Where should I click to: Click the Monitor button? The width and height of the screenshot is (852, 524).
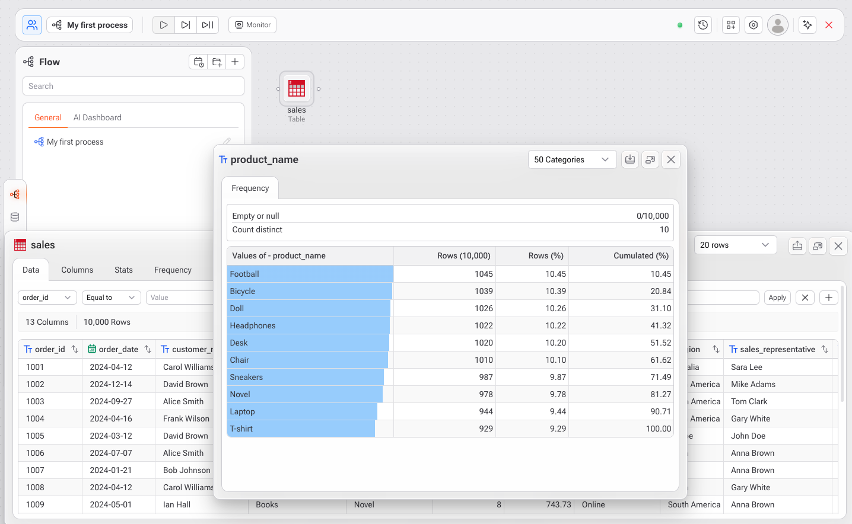pos(253,25)
